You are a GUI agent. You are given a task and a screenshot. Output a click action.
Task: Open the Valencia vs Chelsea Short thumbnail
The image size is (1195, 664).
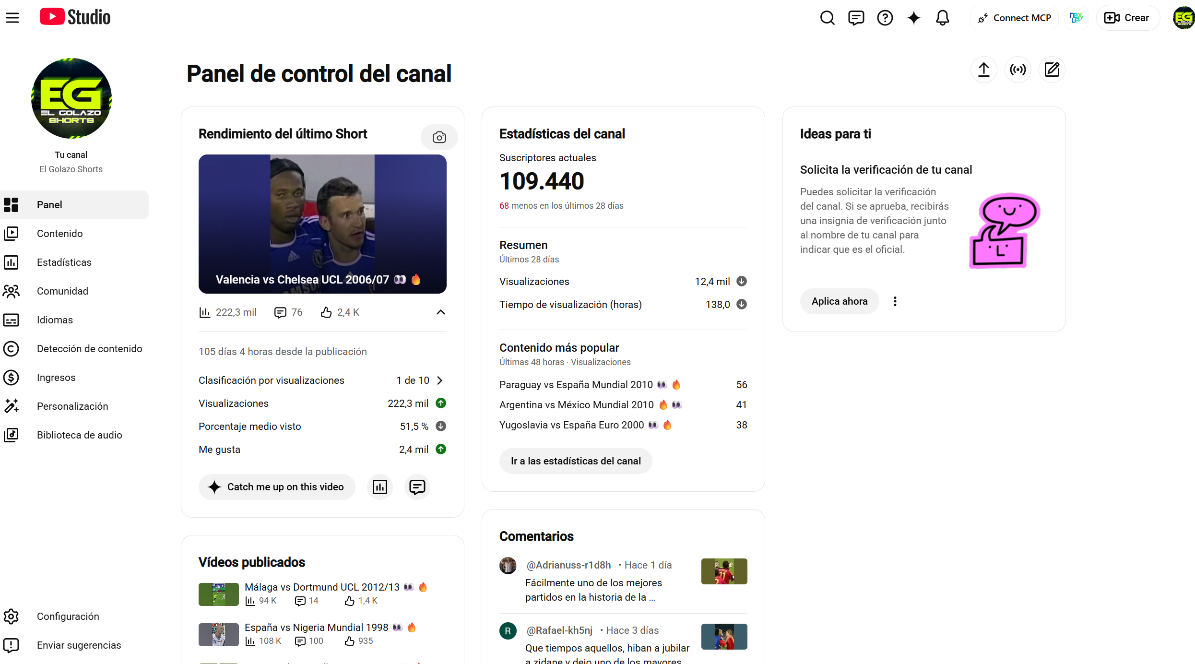[322, 224]
